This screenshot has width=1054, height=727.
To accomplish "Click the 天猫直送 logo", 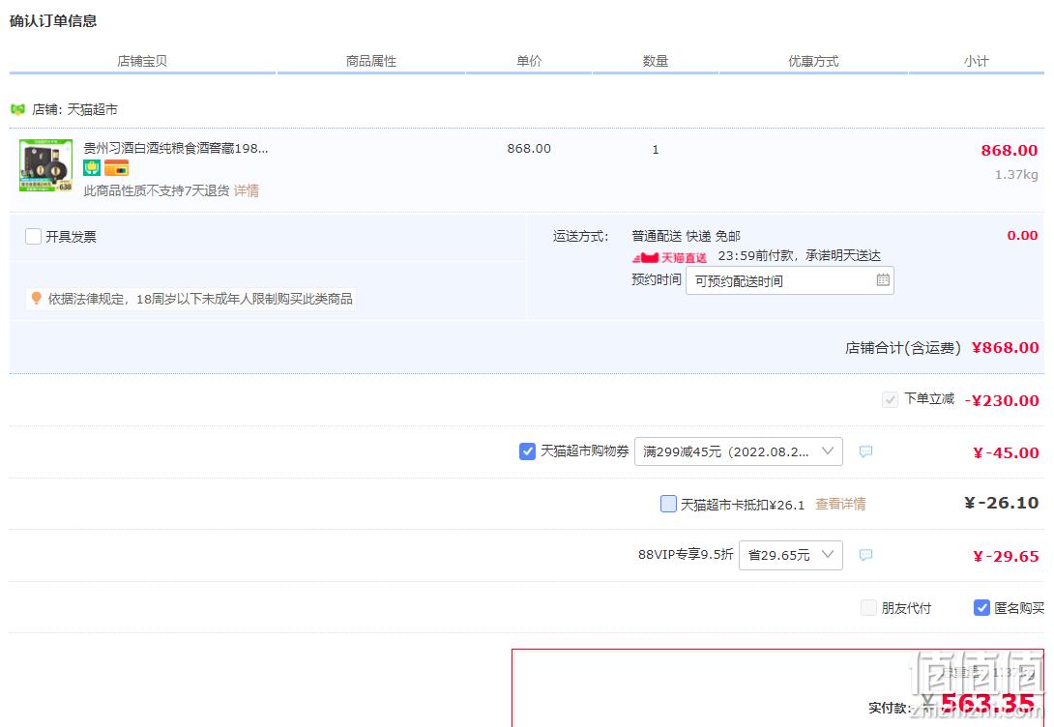I will click(669, 257).
